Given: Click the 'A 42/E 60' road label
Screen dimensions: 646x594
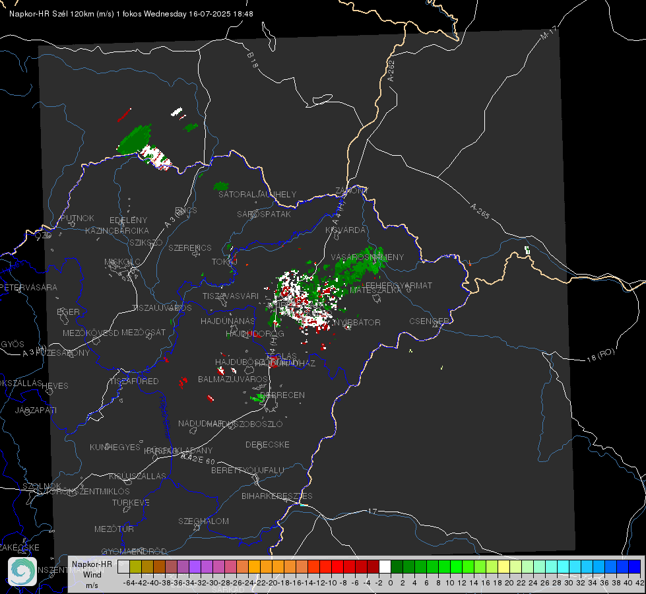Looking at the screenshot, I should 198,459.
